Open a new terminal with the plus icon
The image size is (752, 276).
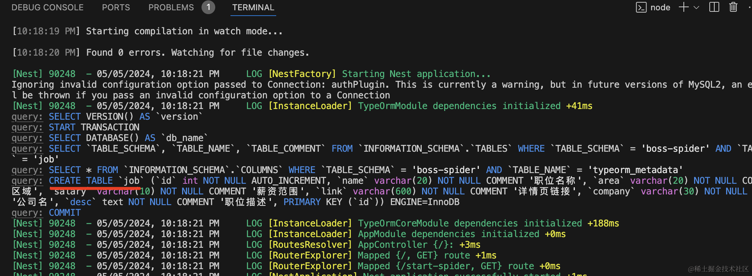pyautogui.click(x=684, y=7)
